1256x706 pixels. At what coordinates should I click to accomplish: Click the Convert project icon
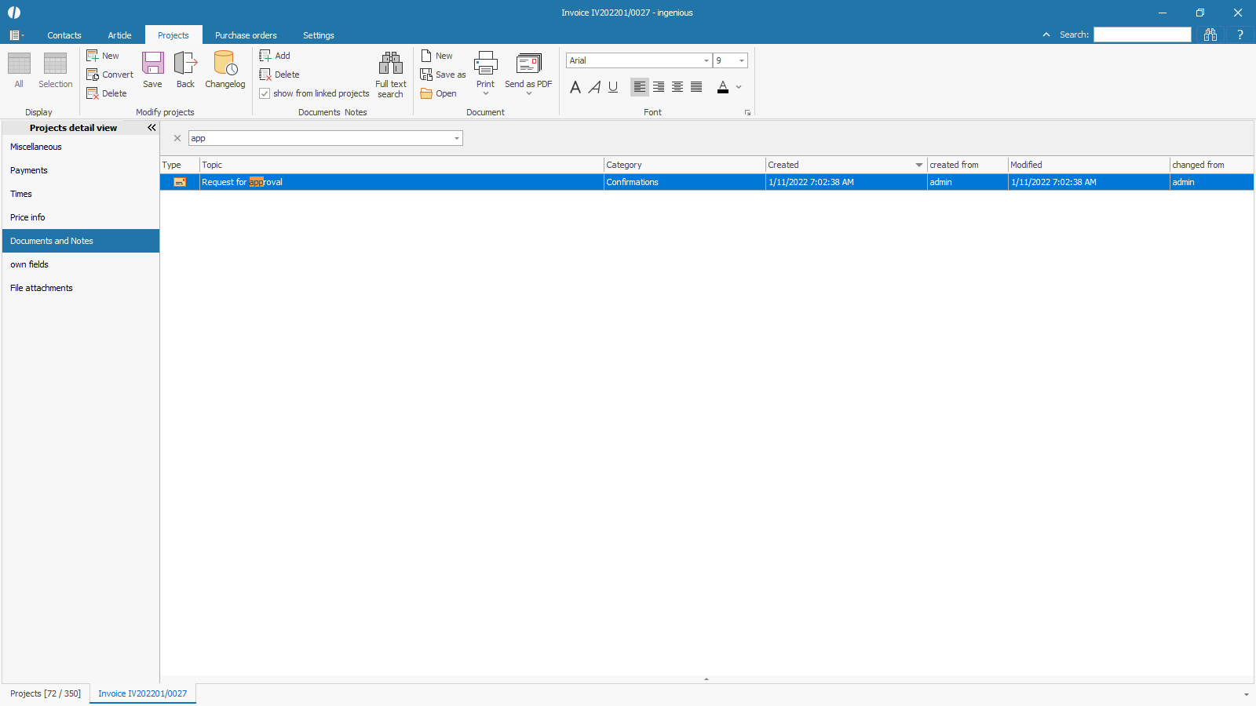pyautogui.click(x=93, y=75)
